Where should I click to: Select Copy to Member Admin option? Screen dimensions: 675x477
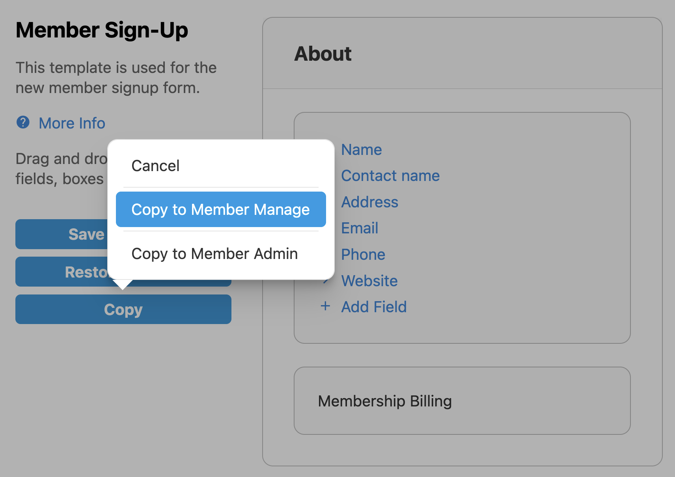214,254
